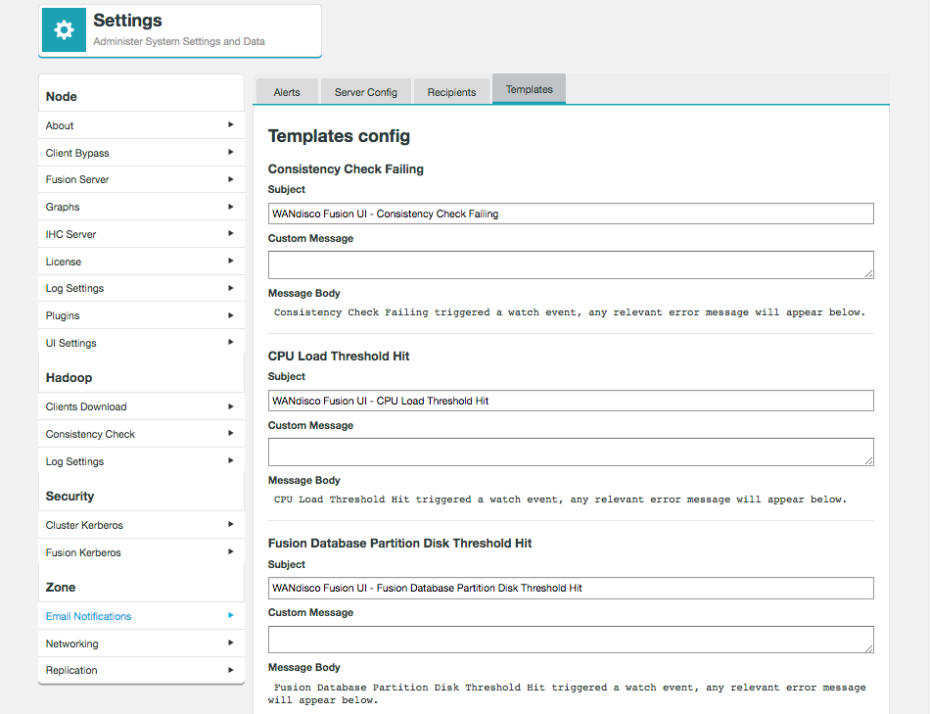Expand the Networking arrow
This screenshot has height=714, width=930.
tap(231, 643)
